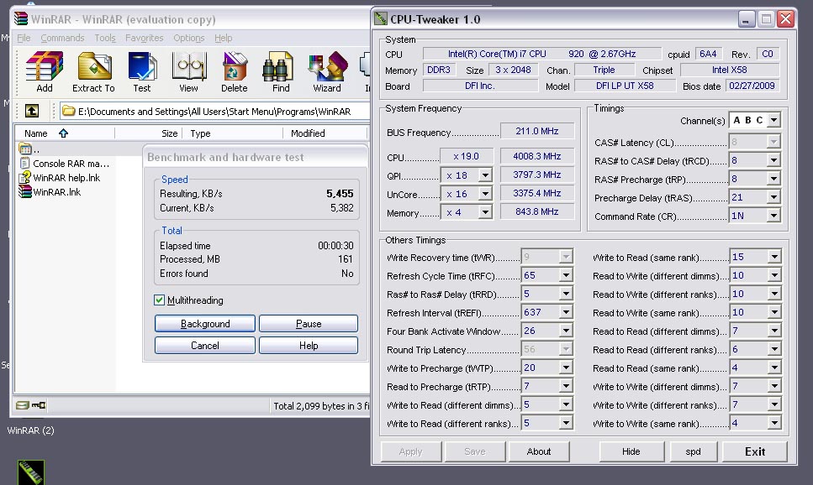The image size is (813, 485).
Task: Open Write to Write (same rank) dropdown
Action: pos(774,423)
